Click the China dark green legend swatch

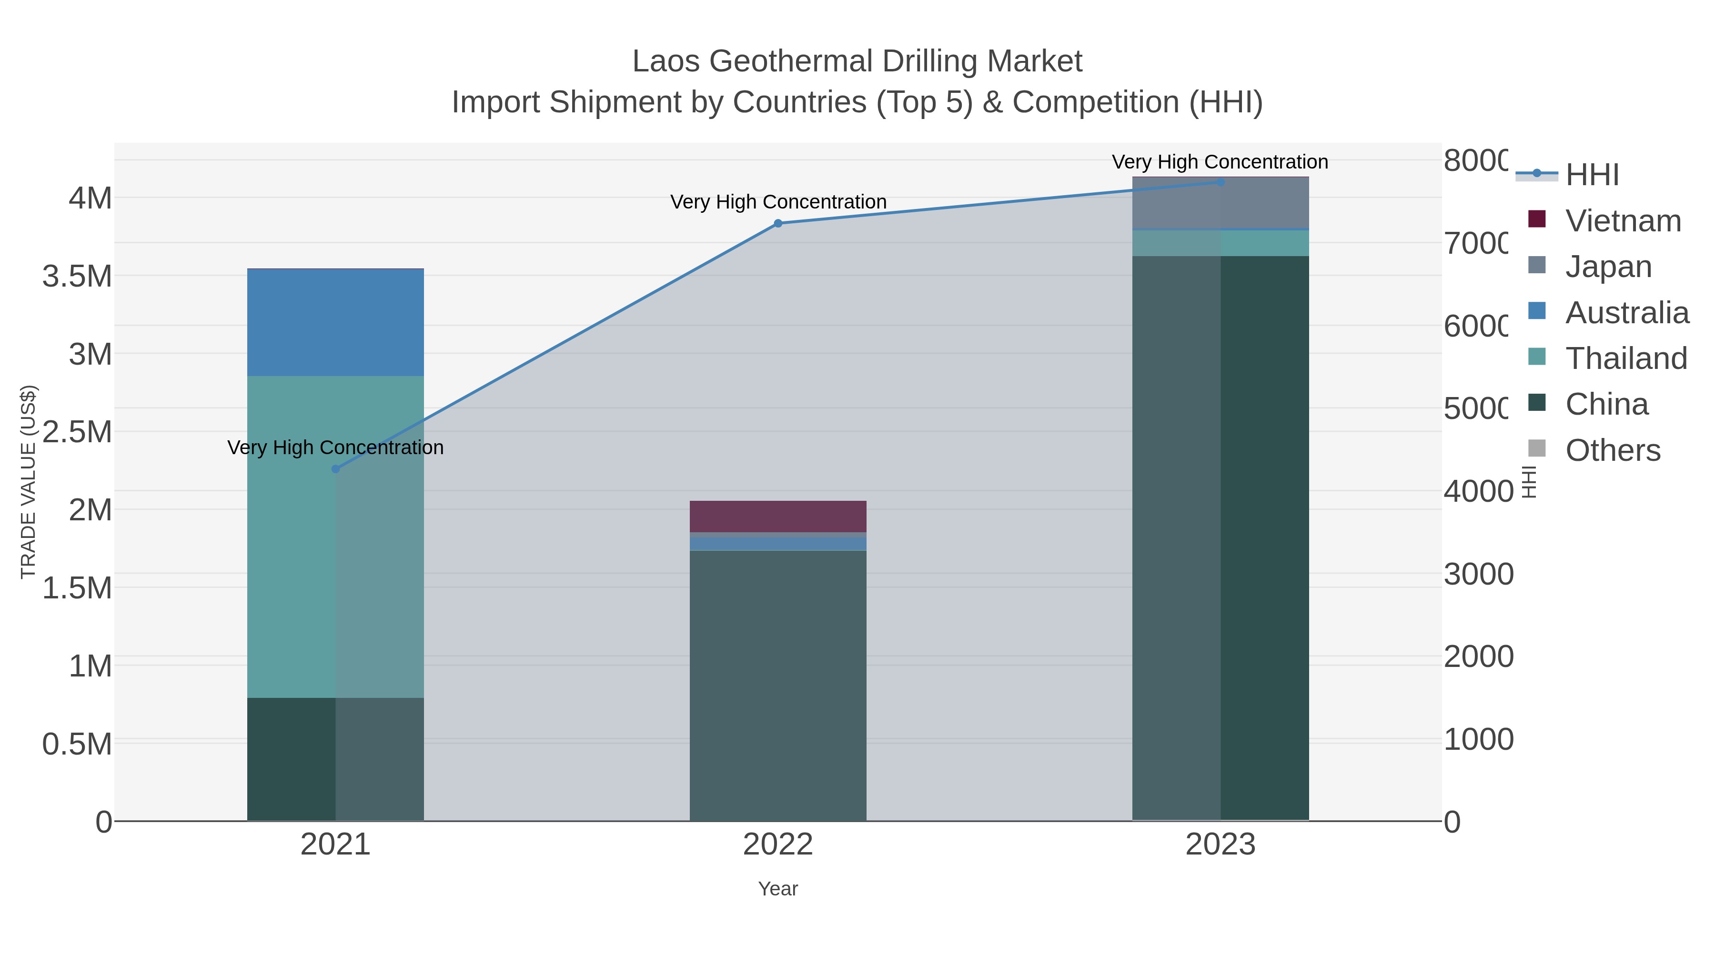1536,402
